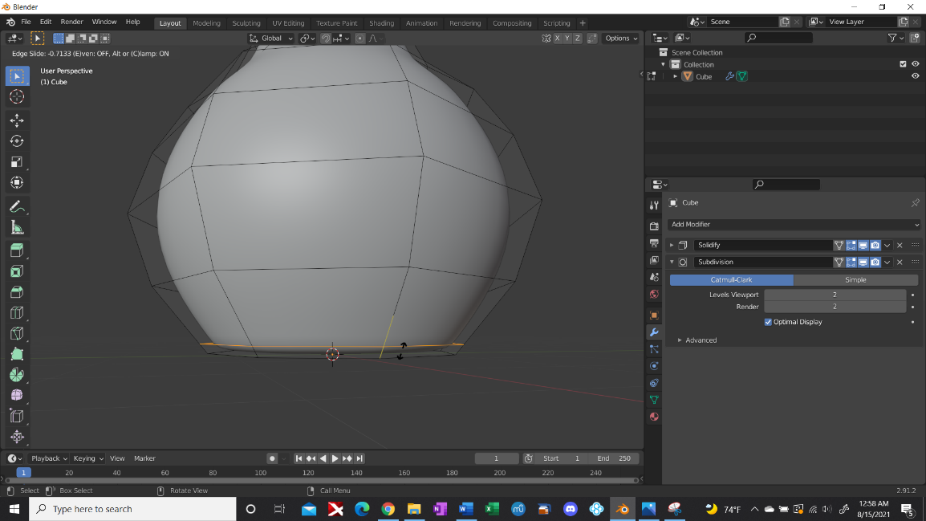The height and width of the screenshot is (521, 926).
Task: Select the Loop Cut tool
Action: tap(17, 312)
